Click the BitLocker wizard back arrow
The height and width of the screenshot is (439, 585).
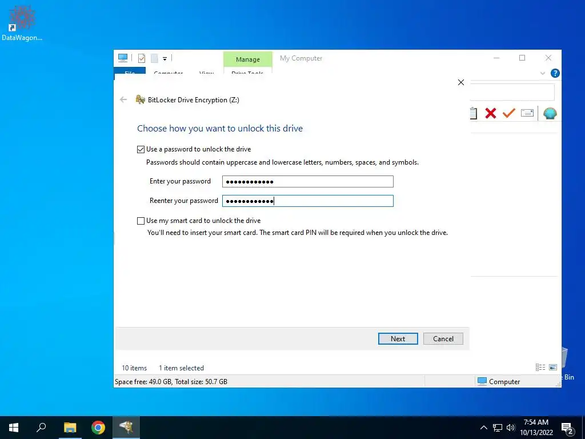pos(123,99)
